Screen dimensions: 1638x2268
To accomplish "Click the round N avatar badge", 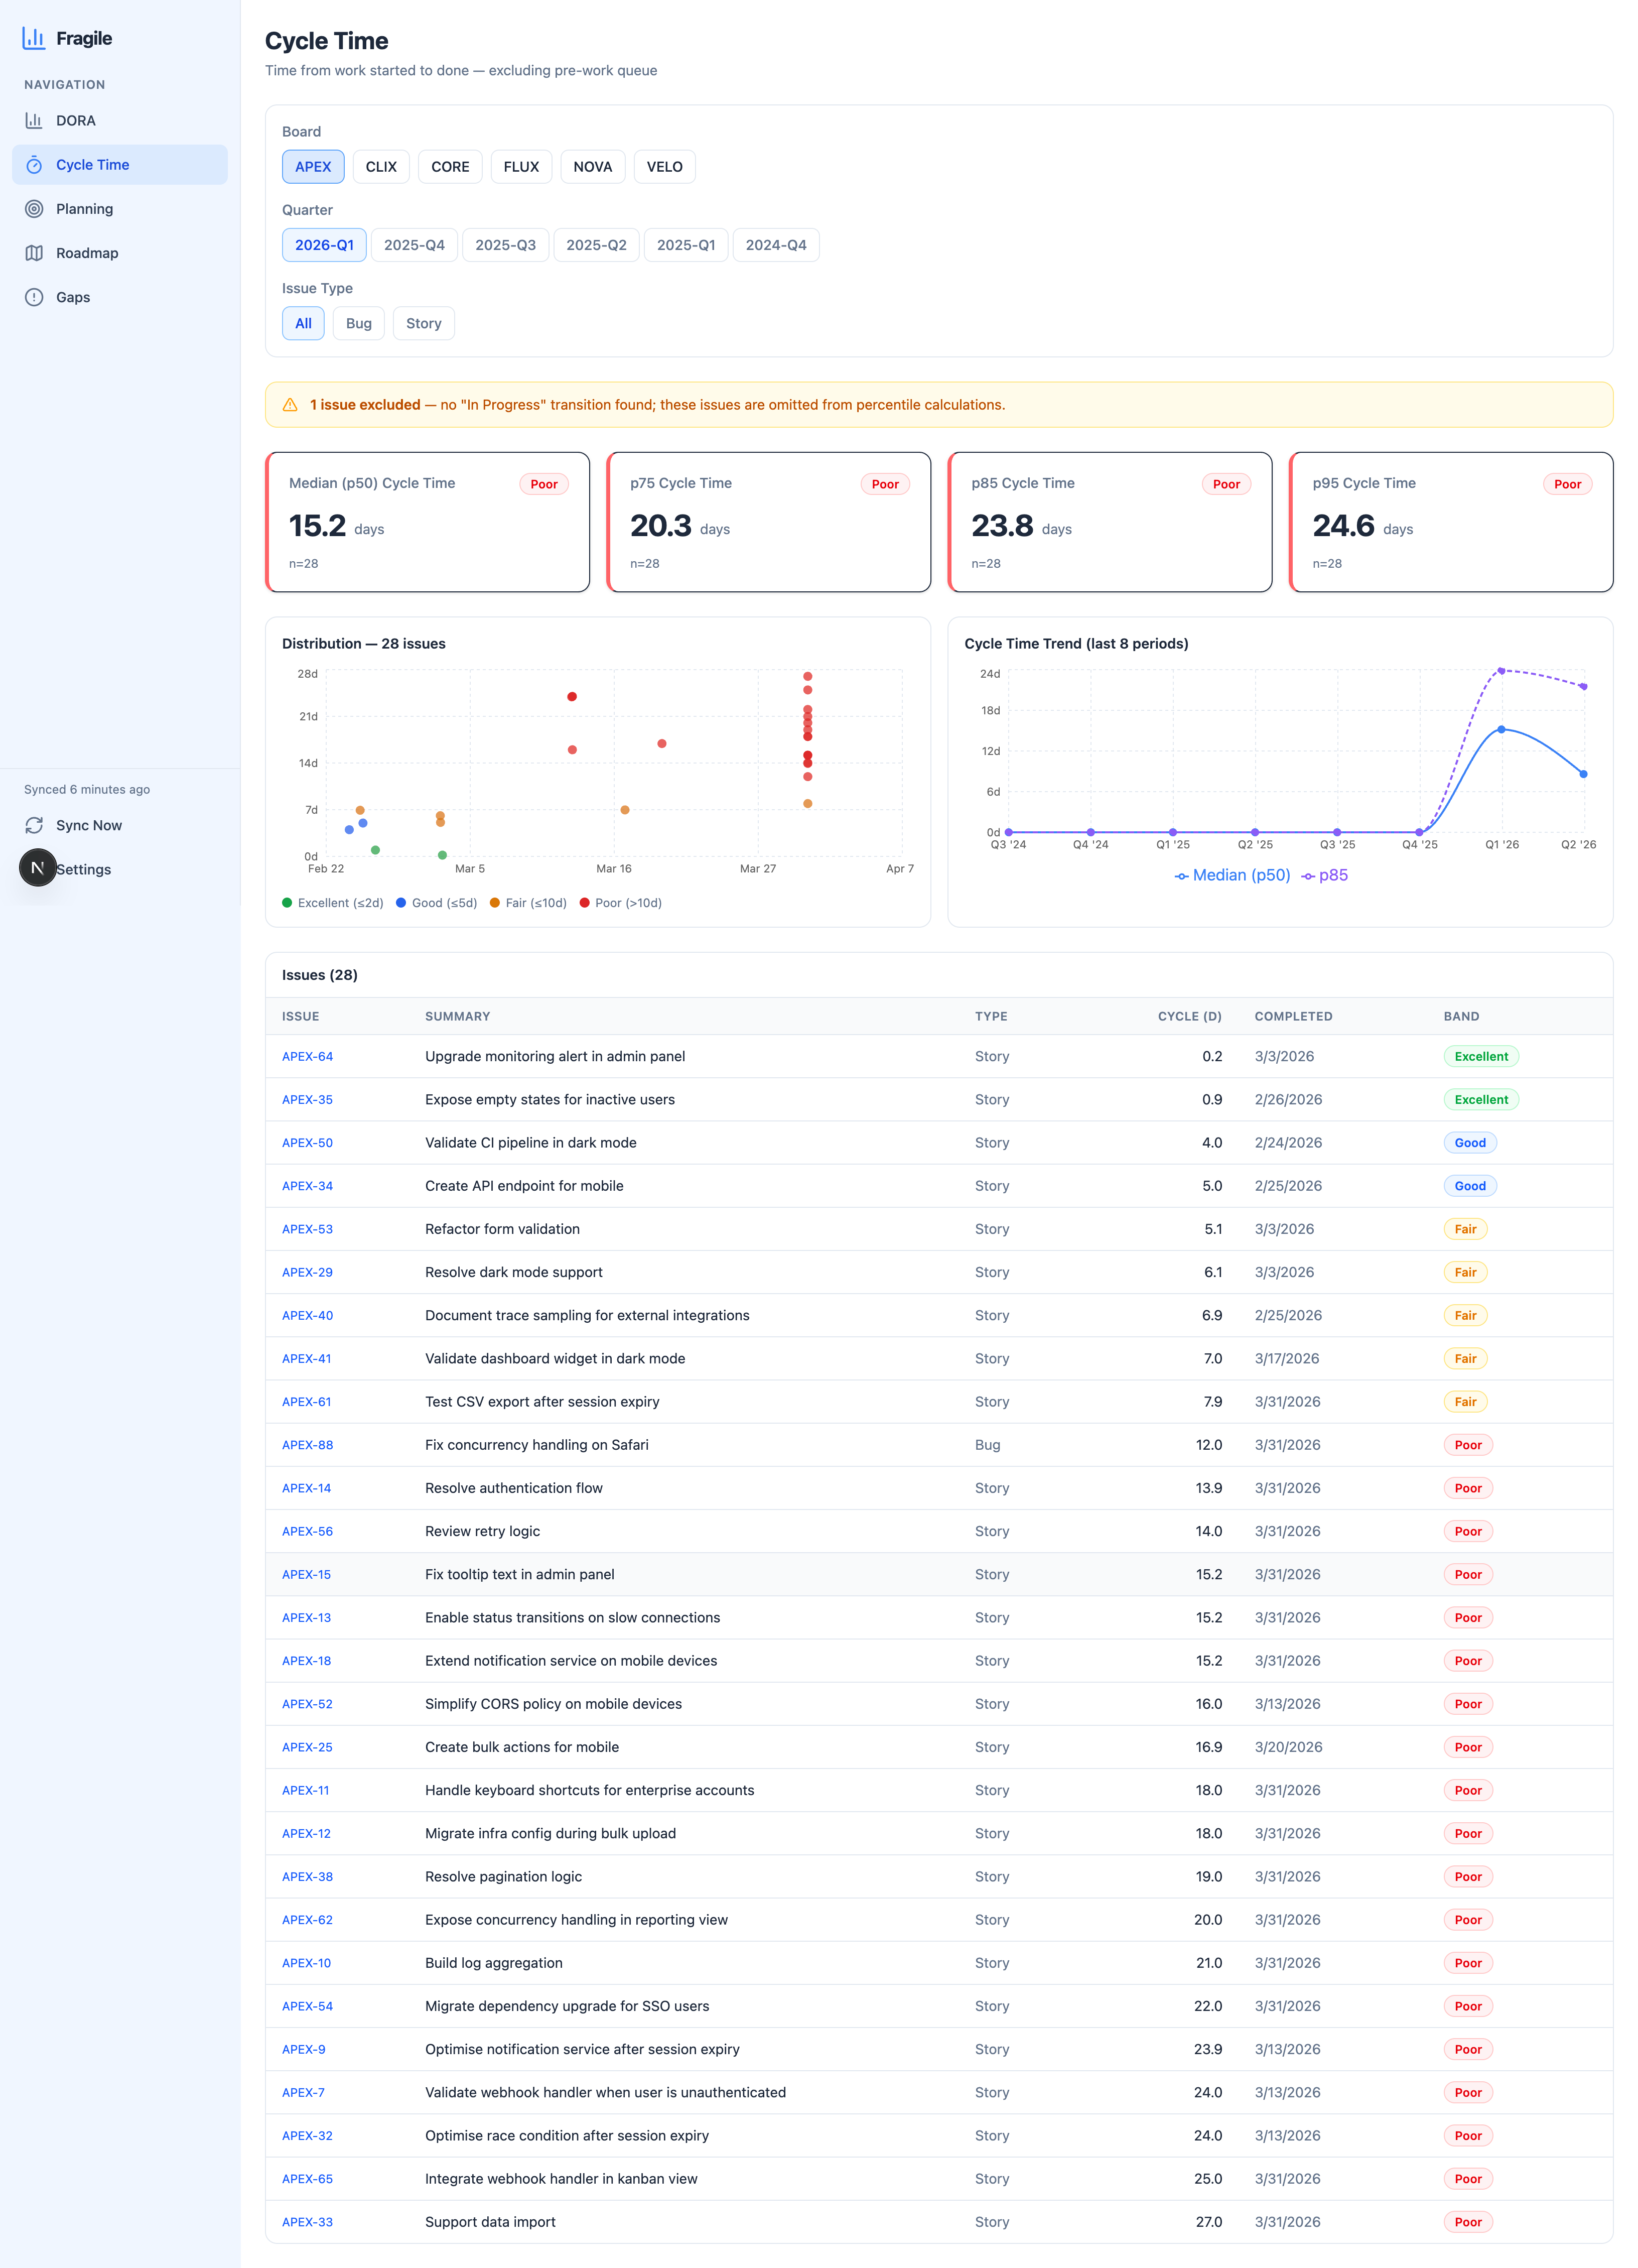I will tap(37, 868).
